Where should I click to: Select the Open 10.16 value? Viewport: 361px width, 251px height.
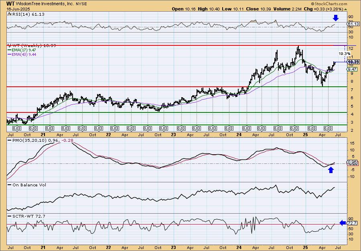pos(183,9)
